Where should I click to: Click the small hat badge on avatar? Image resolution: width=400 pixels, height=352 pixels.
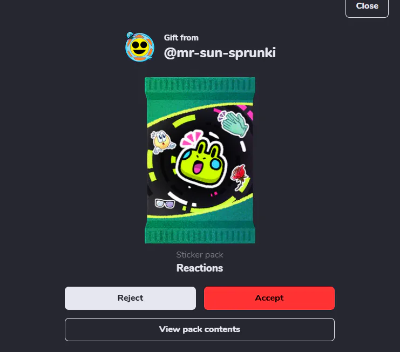[130, 35]
